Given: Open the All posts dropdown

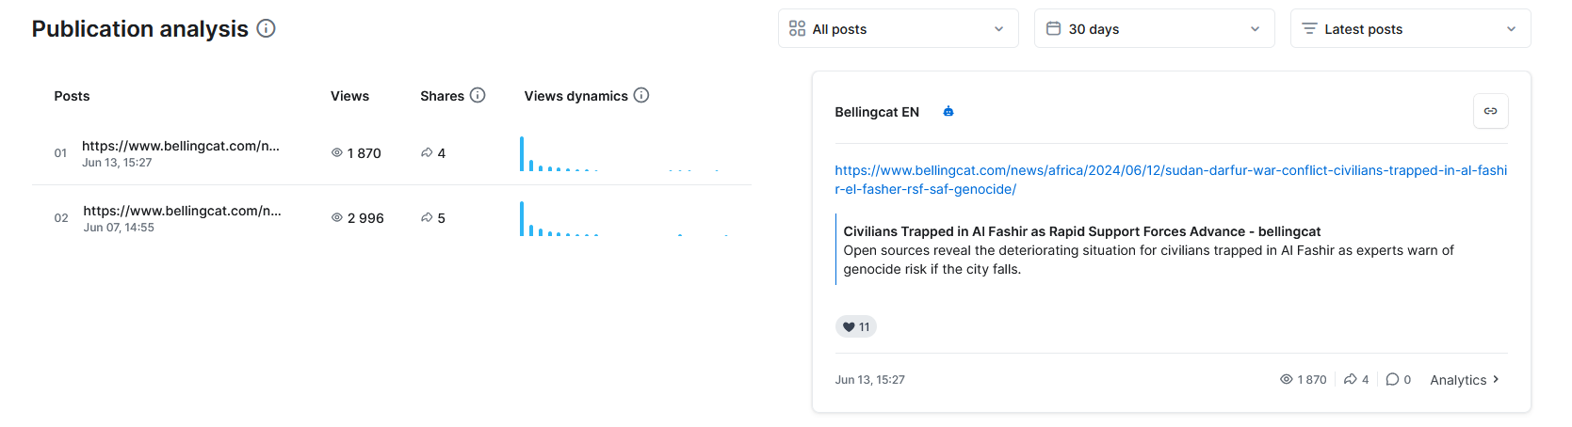Looking at the screenshot, I should 898,29.
